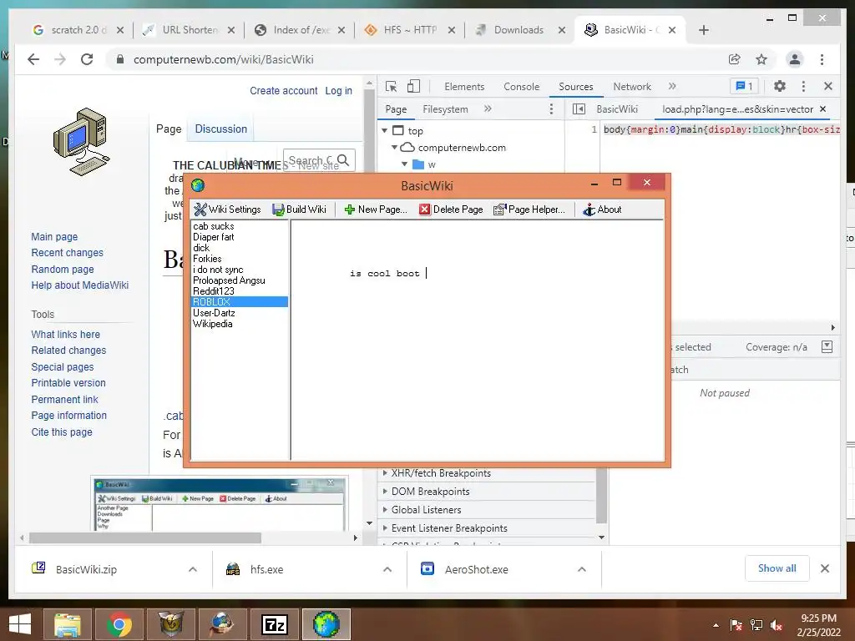Image resolution: width=855 pixels, height=641 pixels.
Task: Open wiki Discussion tab
Action: coord(220,129)
